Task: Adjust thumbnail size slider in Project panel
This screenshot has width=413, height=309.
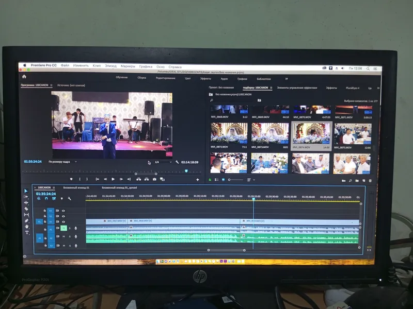Action: (x=235, y=180)
